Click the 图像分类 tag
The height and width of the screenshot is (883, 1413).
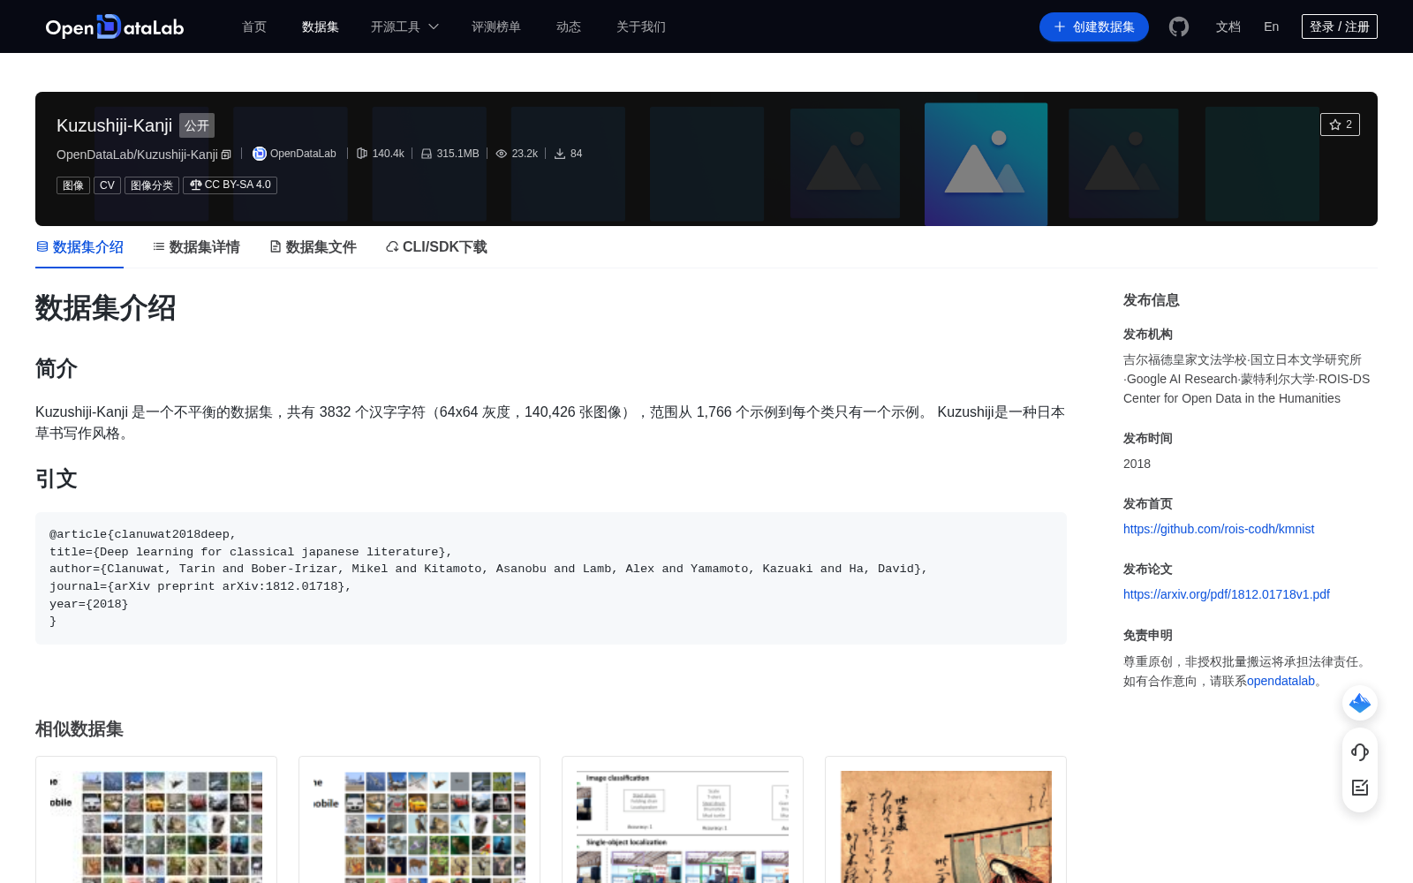pos(152,185)
